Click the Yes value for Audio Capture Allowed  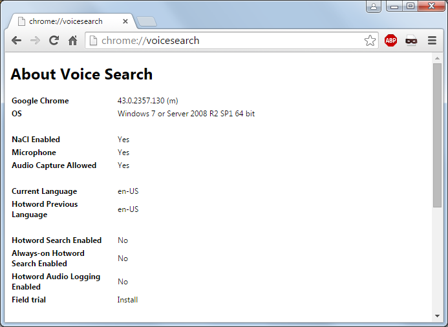coord(123,165)
